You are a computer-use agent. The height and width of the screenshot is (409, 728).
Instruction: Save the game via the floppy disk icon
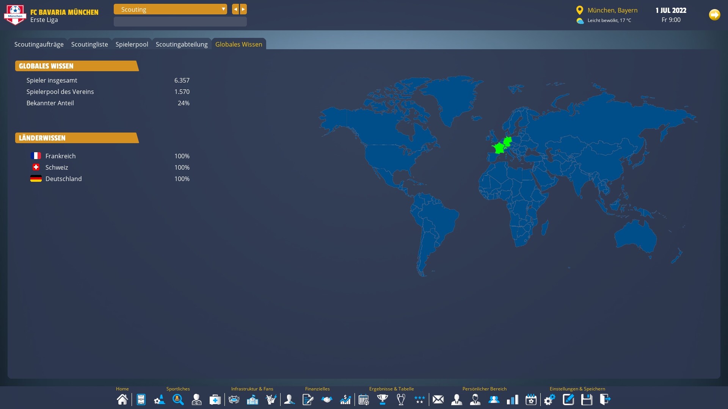click(587, 400)
